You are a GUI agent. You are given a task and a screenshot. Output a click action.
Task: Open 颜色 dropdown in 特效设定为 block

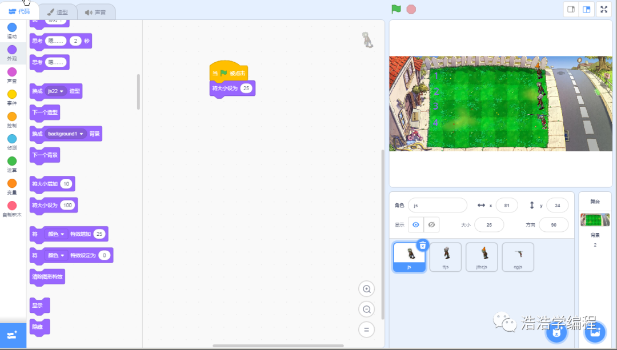(x=55, y=255)
